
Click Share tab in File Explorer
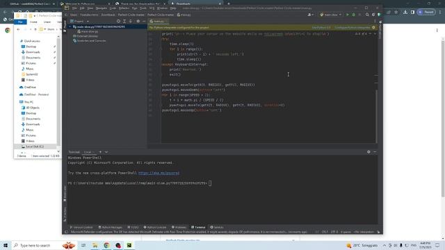[x=47, y=22]
